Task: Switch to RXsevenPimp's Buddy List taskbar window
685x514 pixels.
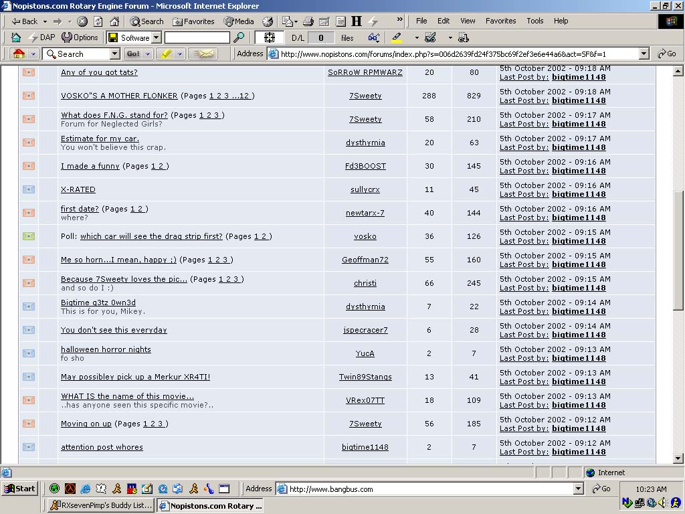Action: pos(100,505)
